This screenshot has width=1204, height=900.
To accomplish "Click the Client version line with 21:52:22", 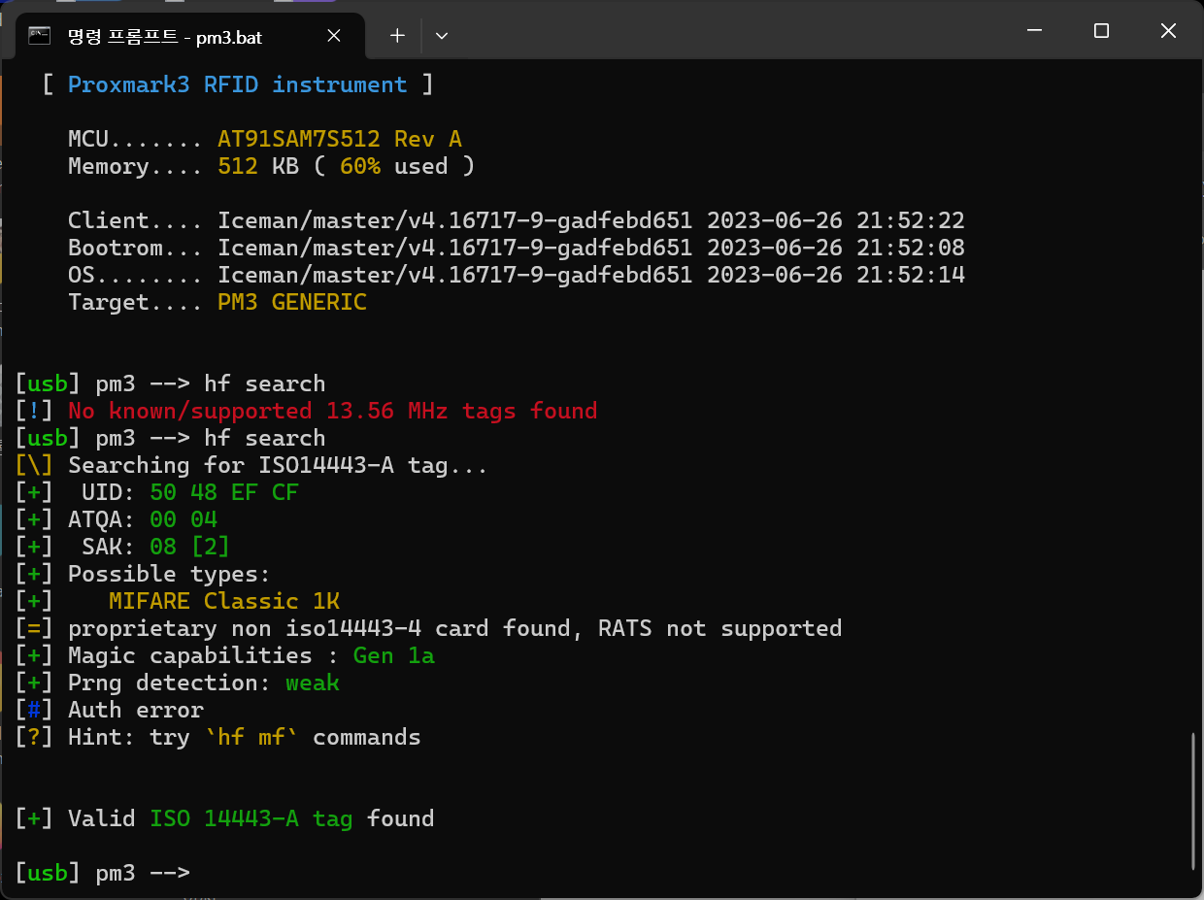I will click(516, 220).
